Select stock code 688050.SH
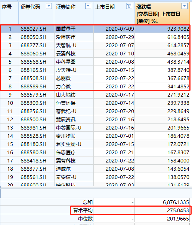Screen dimensions: 192x225 [x=33, y=37]
